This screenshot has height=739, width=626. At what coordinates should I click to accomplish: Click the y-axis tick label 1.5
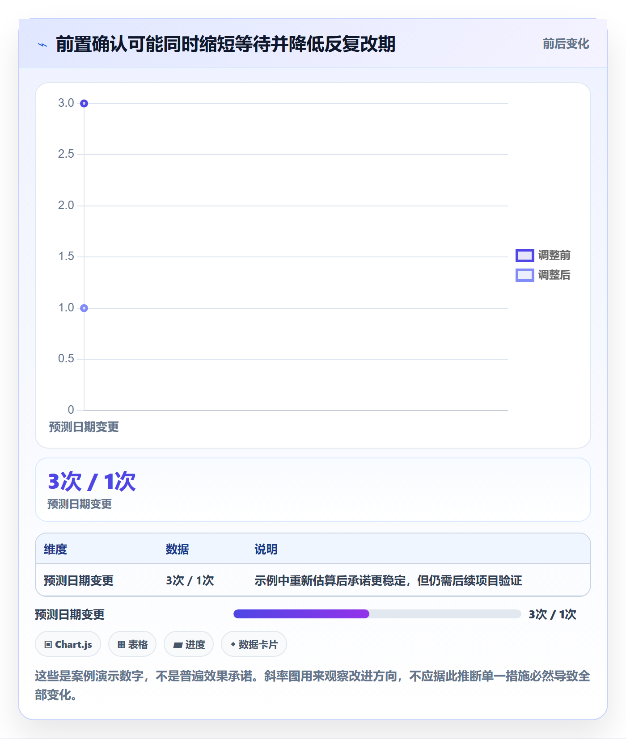click(66, 256)
